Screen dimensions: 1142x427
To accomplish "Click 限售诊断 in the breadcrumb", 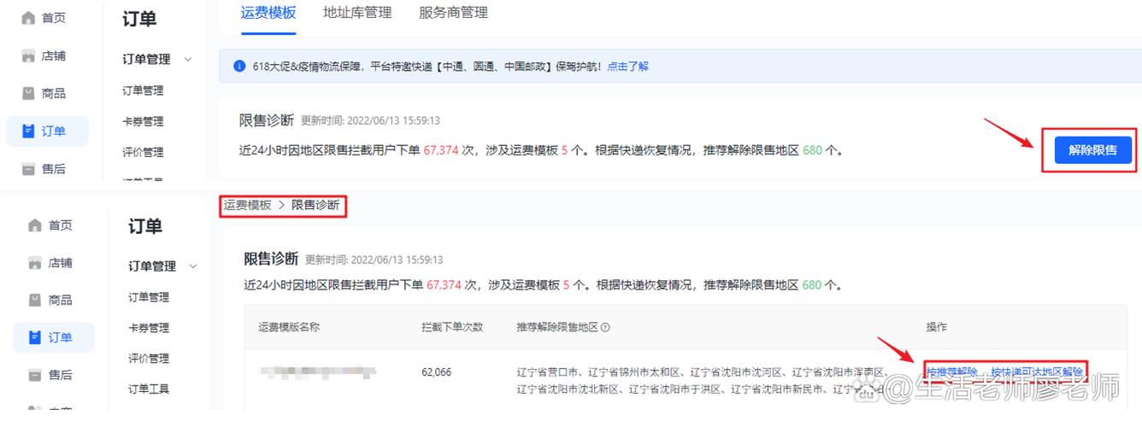I will (315, 205).
